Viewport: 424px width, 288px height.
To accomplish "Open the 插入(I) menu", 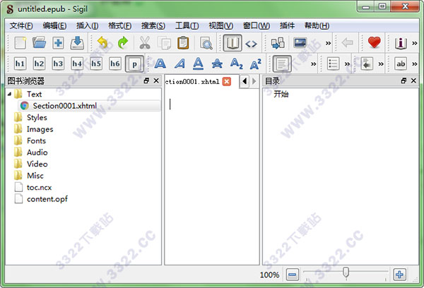I will point(87,26).
